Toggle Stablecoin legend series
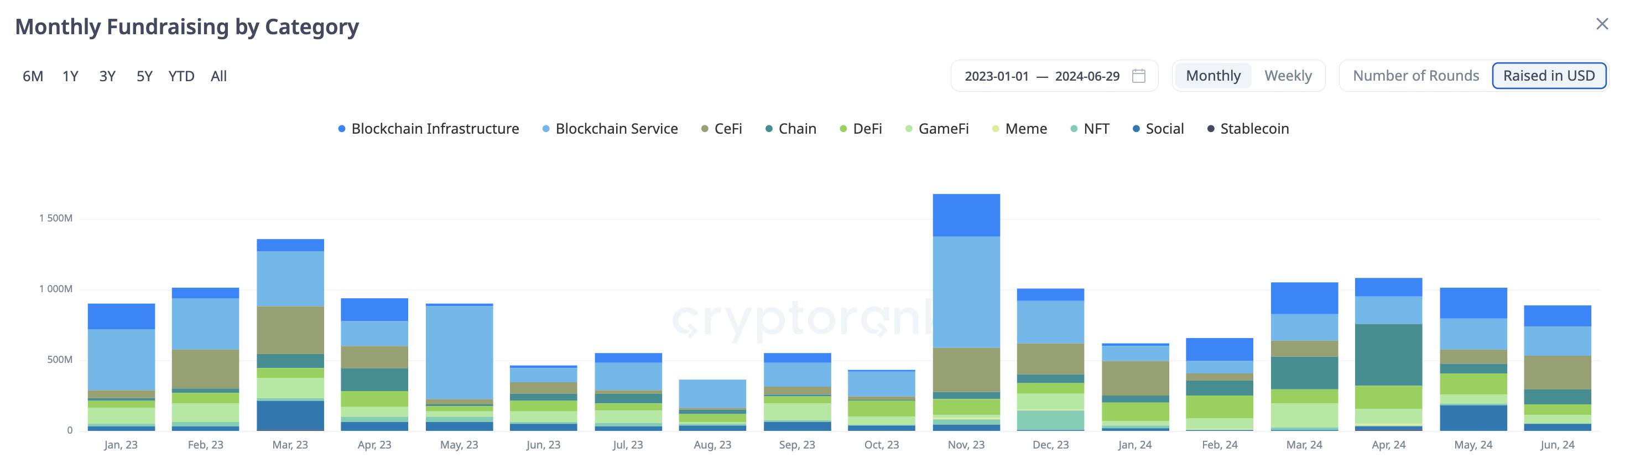This screenshot has height=464, width=1625. click(x=1248, y=129)
